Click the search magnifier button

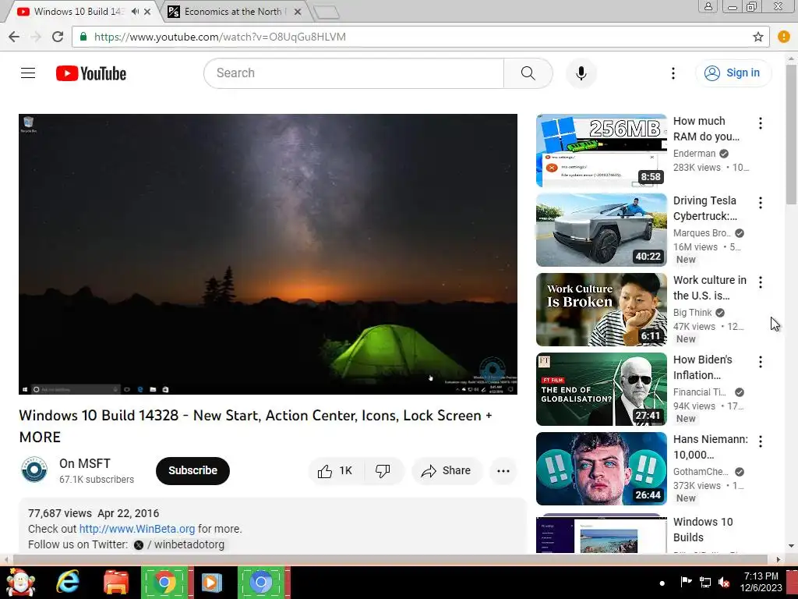[x=528, y=73]
